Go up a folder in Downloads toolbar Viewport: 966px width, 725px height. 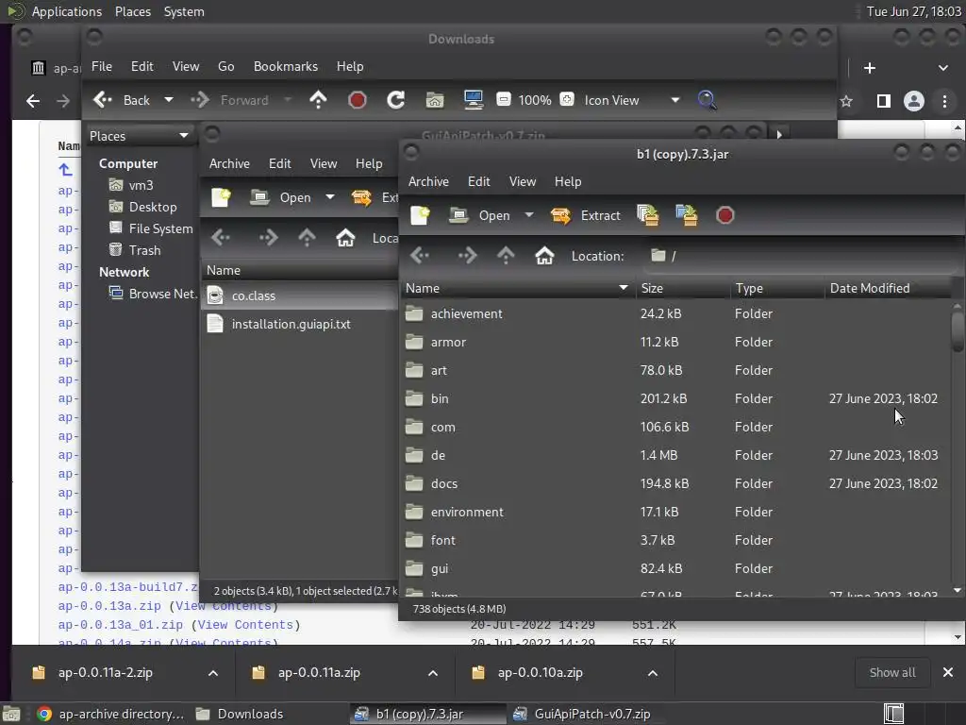pos(318,100)
